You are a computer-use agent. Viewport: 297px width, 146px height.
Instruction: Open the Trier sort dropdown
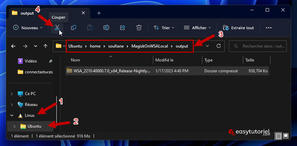[x=164, y=28]
